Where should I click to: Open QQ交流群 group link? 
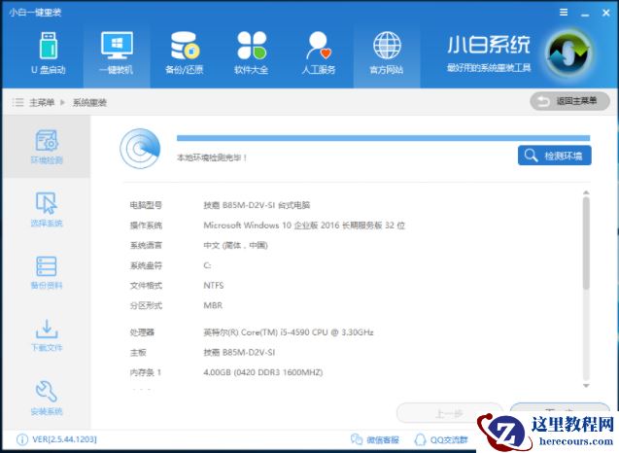[441, 439]
